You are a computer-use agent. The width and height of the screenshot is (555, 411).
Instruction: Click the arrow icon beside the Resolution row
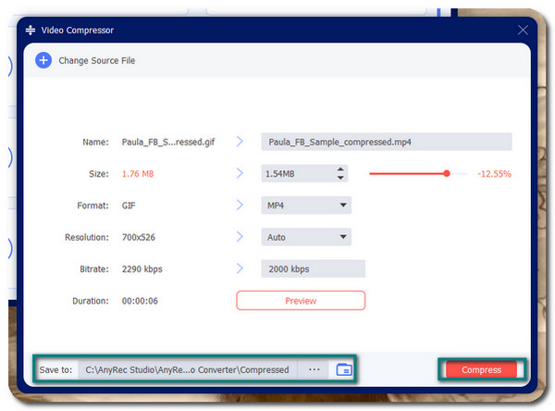pos(240,237)
